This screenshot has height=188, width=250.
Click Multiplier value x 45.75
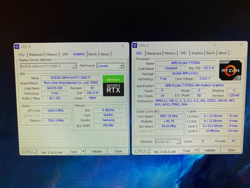click(169, 121)
